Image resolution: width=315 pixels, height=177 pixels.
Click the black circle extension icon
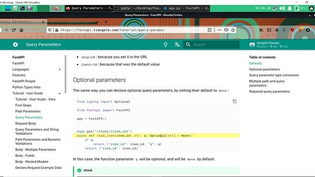tap(308, 30)
